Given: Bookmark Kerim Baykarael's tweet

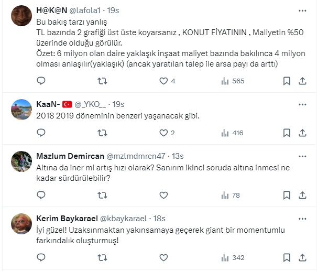Looking at the screenshot, I should (x=287, y=258).
